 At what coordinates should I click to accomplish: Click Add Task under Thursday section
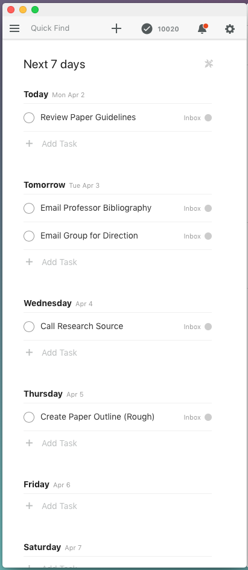click(59, 443)
